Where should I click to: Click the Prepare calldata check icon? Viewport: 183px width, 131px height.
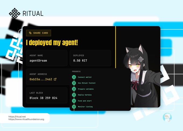(74, 89)
